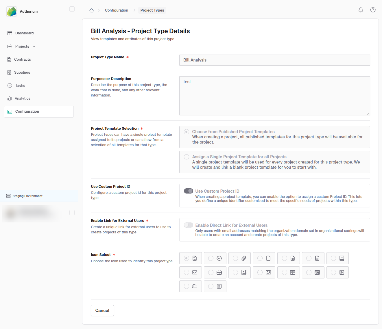
Task: Open notifications bell icon
Action: tap(361, 10)
